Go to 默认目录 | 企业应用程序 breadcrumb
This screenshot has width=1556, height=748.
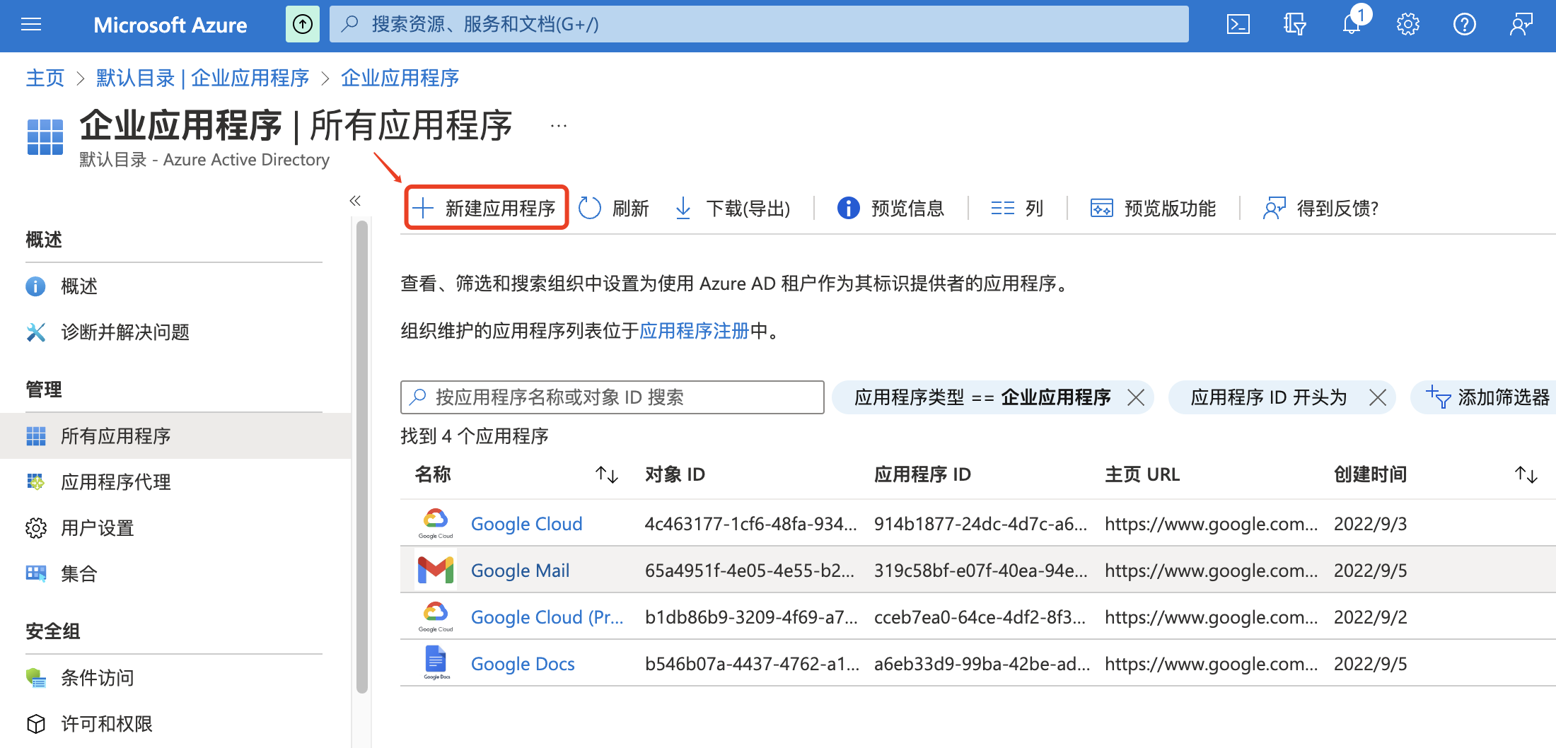[203, 78]
